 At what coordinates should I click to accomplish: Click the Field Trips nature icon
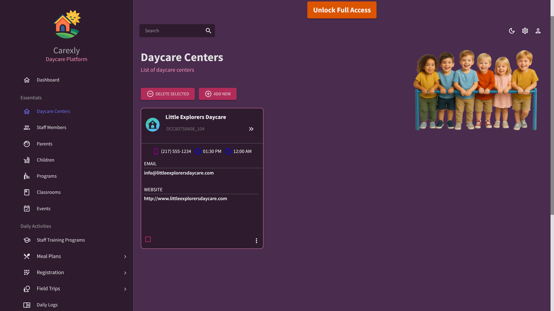point(27,289)
